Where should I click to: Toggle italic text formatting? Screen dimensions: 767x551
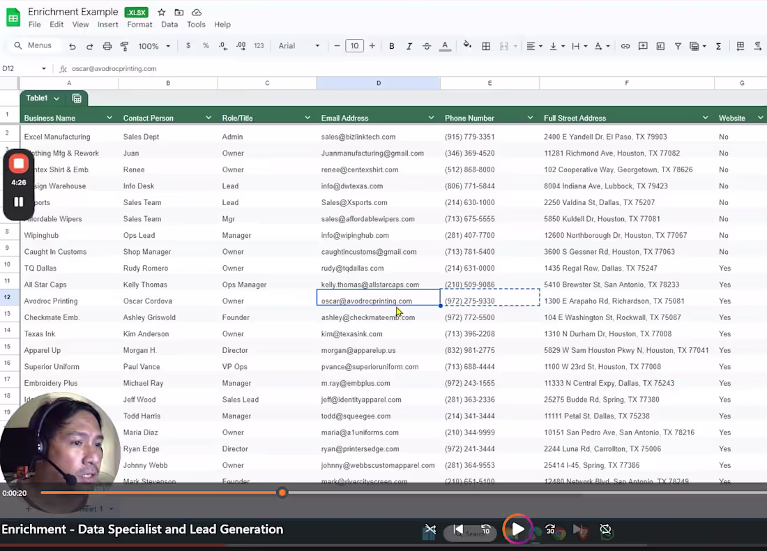pos(409,46)
